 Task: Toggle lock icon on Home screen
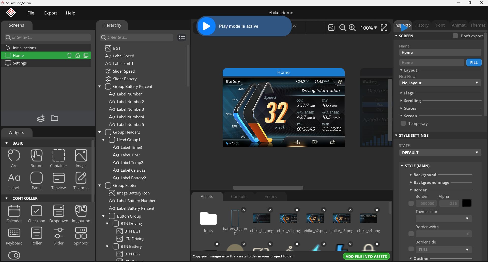[x=78, y=55]
